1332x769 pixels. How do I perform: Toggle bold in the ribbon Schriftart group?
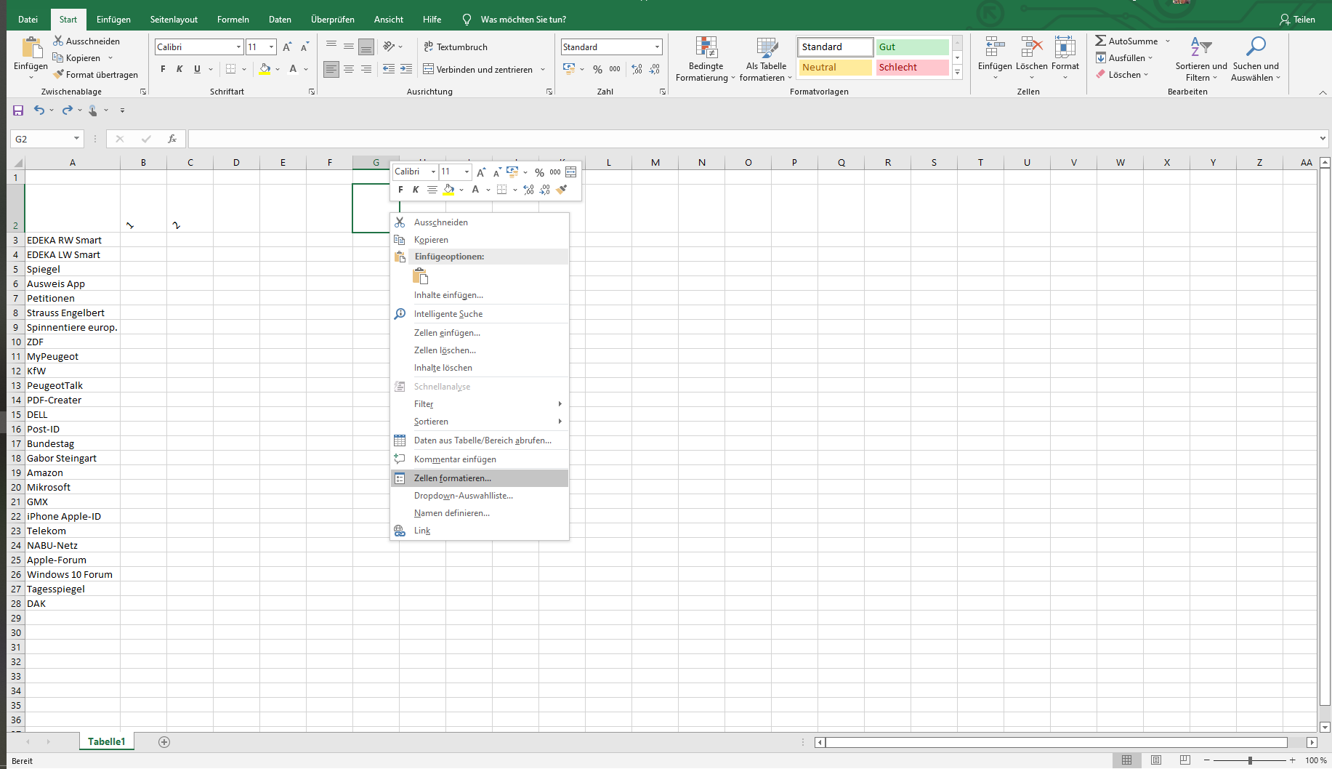tap(163, 69)
